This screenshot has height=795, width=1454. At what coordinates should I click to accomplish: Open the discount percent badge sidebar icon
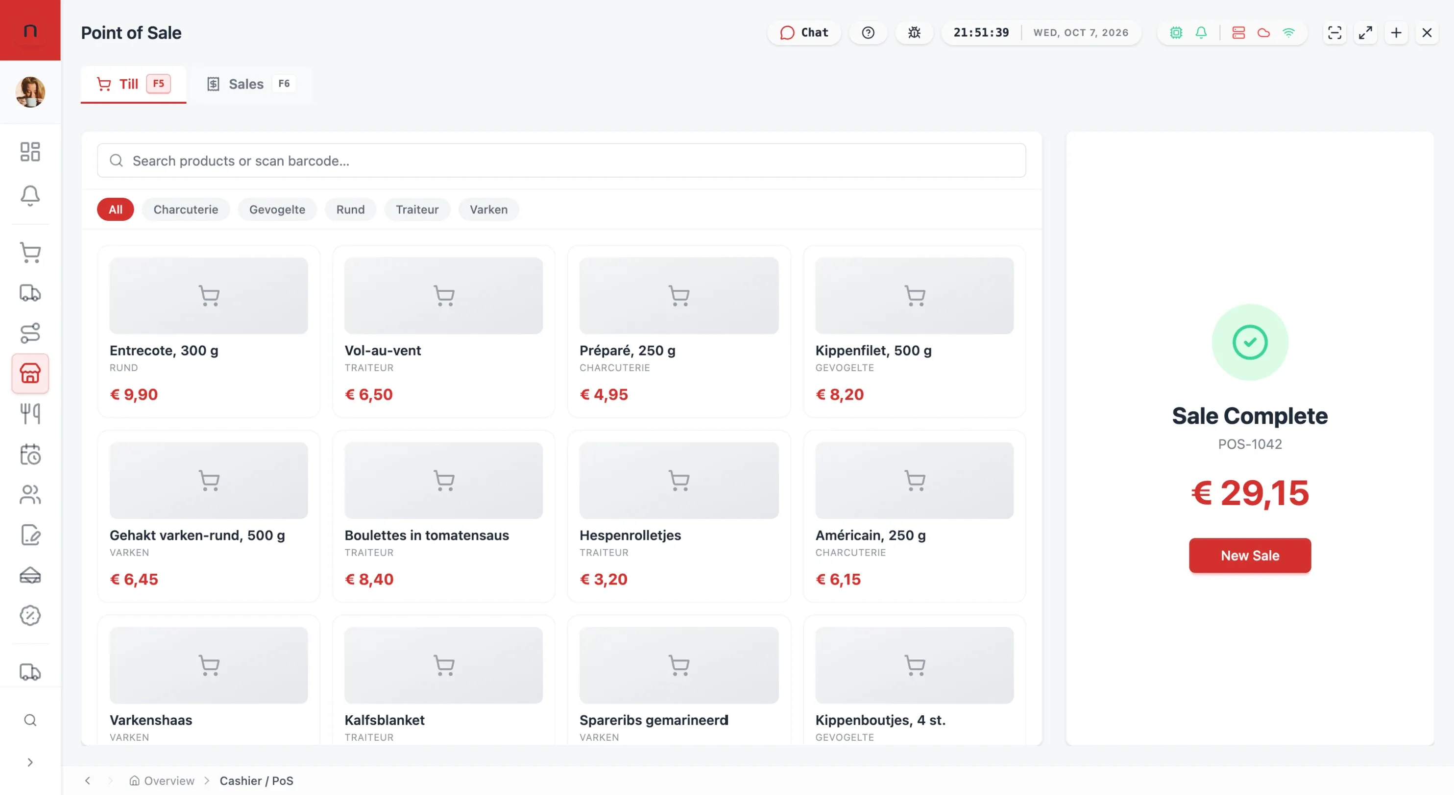(30, 615)
